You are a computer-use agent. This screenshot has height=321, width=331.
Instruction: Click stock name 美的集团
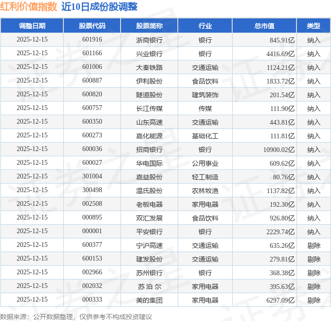149,300
